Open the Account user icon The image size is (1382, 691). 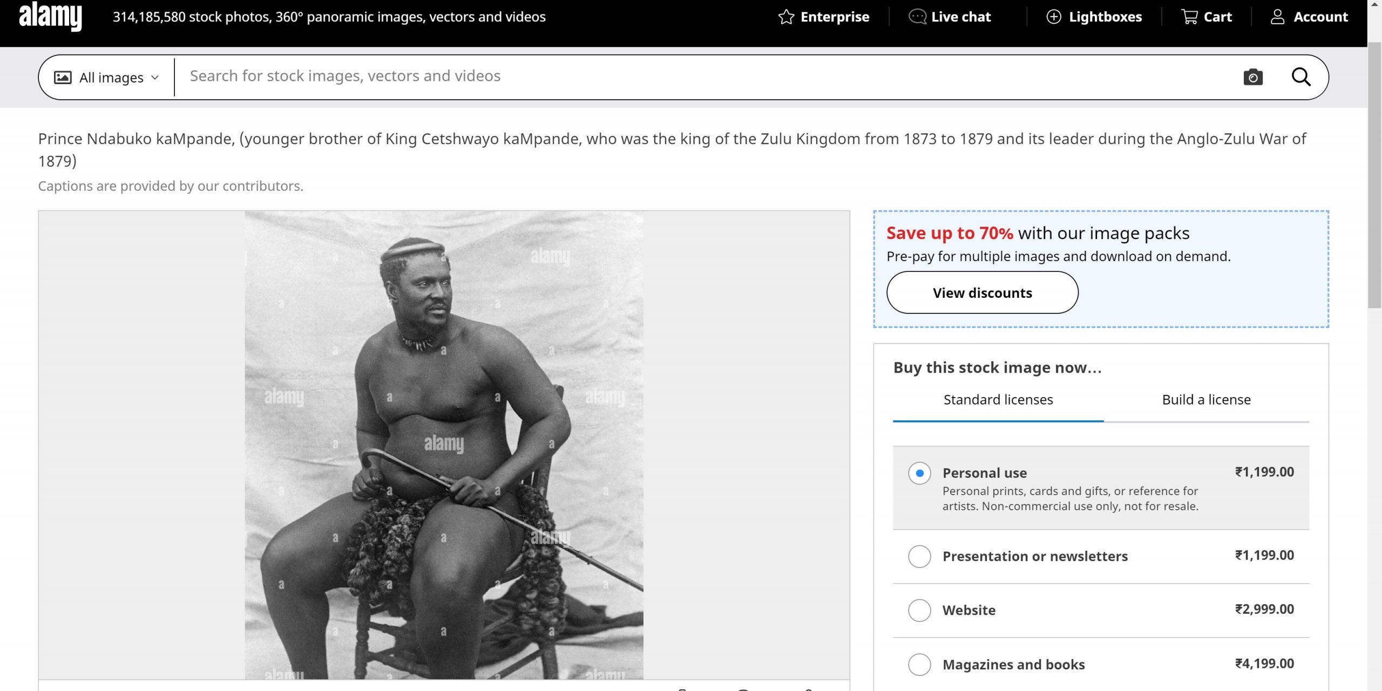point(1277,17)
